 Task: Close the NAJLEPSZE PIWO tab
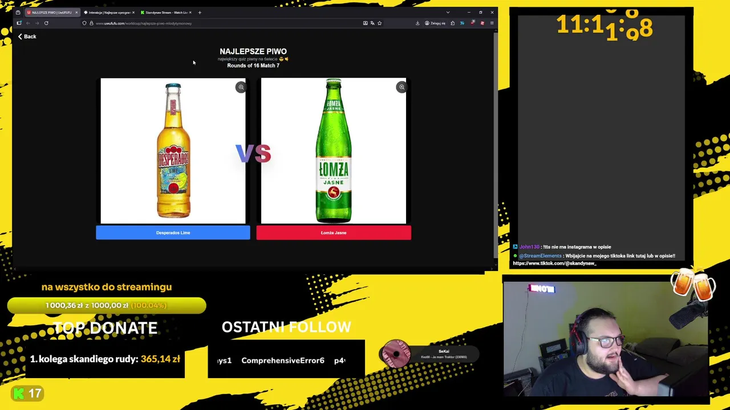click(76, 13)
